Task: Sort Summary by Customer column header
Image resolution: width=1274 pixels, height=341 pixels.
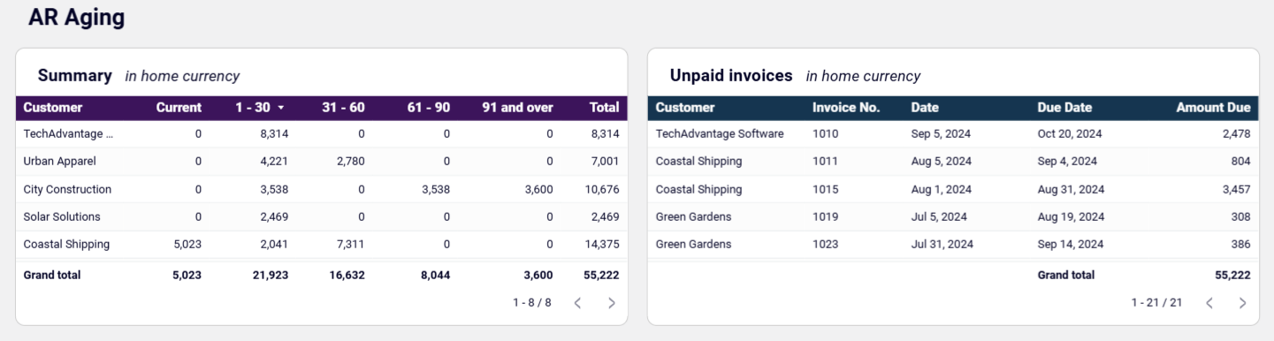Action: [x=53, y=108]
